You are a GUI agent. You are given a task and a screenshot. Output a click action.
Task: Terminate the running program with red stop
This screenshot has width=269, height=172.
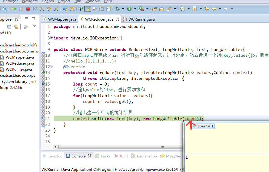(x=28, y=9)
